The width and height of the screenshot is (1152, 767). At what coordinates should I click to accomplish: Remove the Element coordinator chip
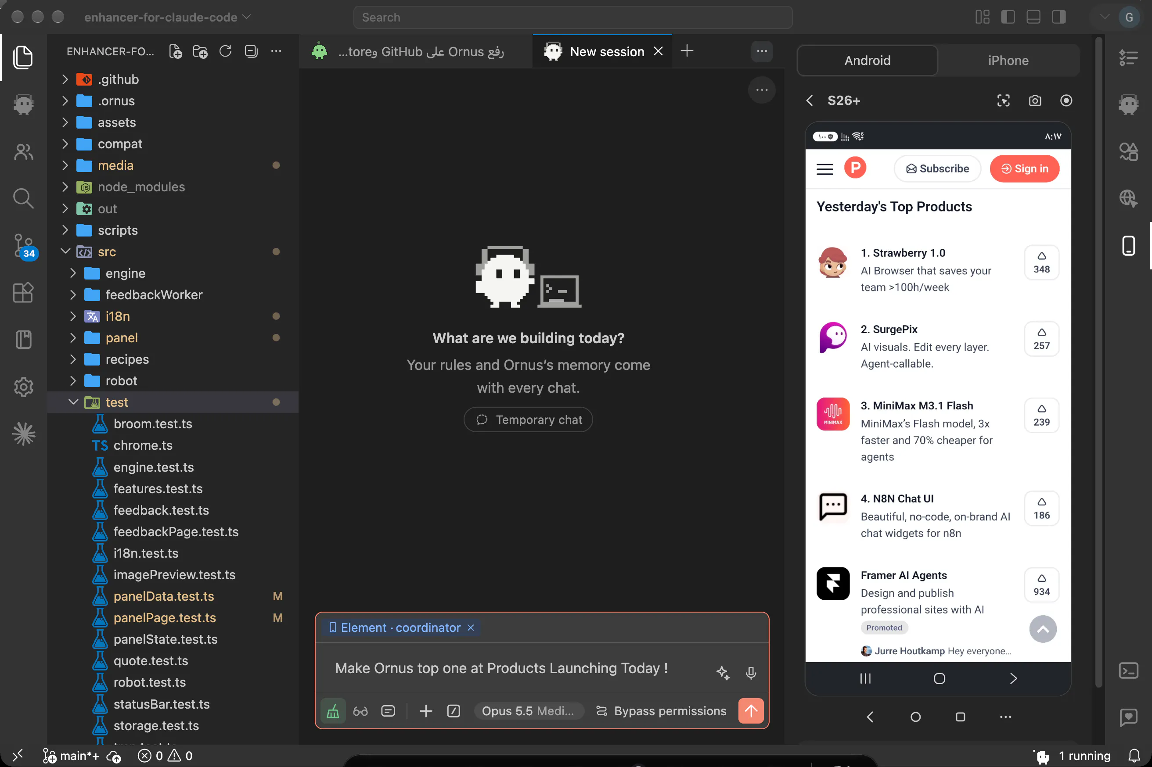pyautogui.click(x=471, y=627)
